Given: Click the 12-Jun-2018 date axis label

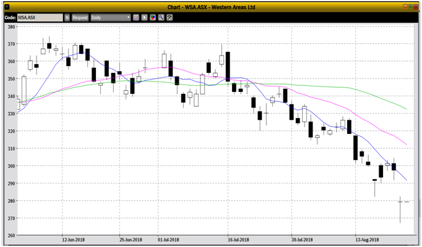Looking at the screenshot, I should (x=73, y=240).
